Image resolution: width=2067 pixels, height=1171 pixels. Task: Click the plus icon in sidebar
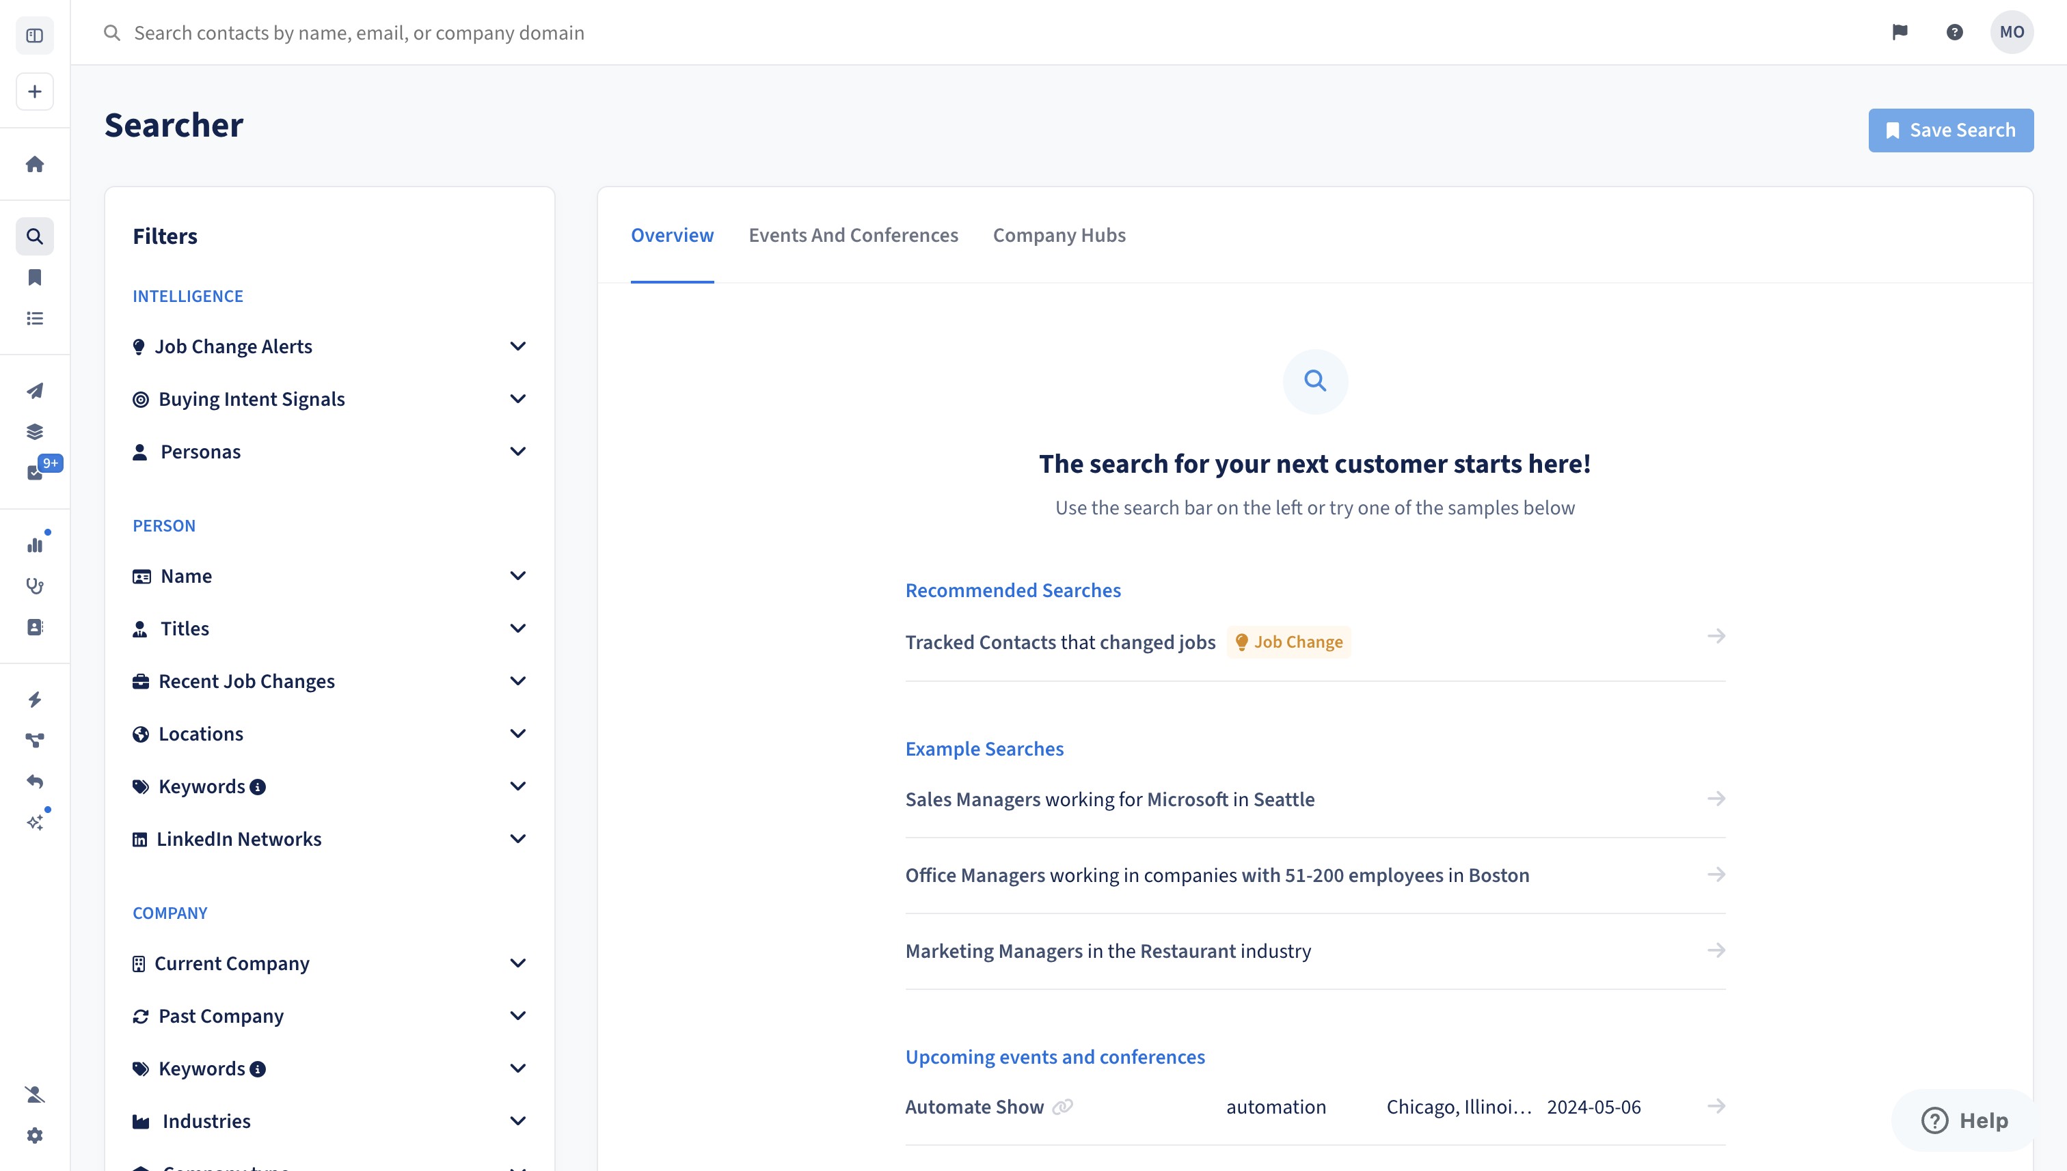coord(35,92)
